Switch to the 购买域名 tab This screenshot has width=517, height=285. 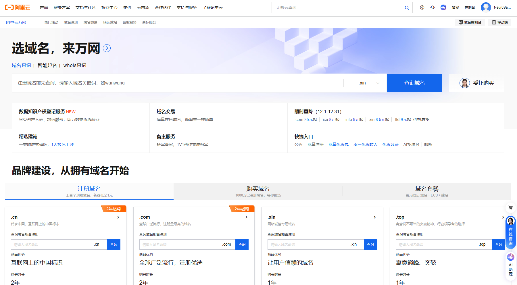[x=258, y=191]
